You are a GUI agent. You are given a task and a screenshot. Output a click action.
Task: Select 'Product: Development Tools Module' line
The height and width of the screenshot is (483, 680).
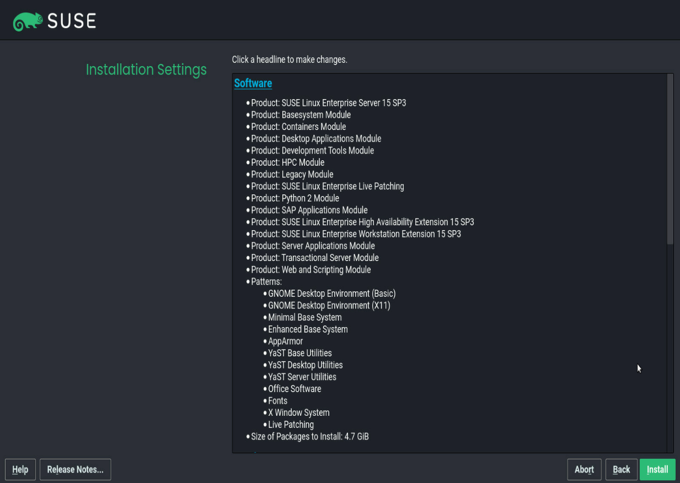tap(313, 150)
